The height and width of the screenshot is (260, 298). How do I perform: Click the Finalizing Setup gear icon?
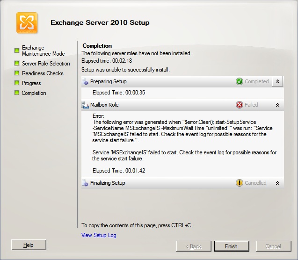click(85, 183)
